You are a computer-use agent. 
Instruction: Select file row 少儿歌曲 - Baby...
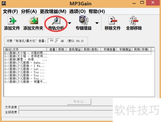(x=78, y=63)
